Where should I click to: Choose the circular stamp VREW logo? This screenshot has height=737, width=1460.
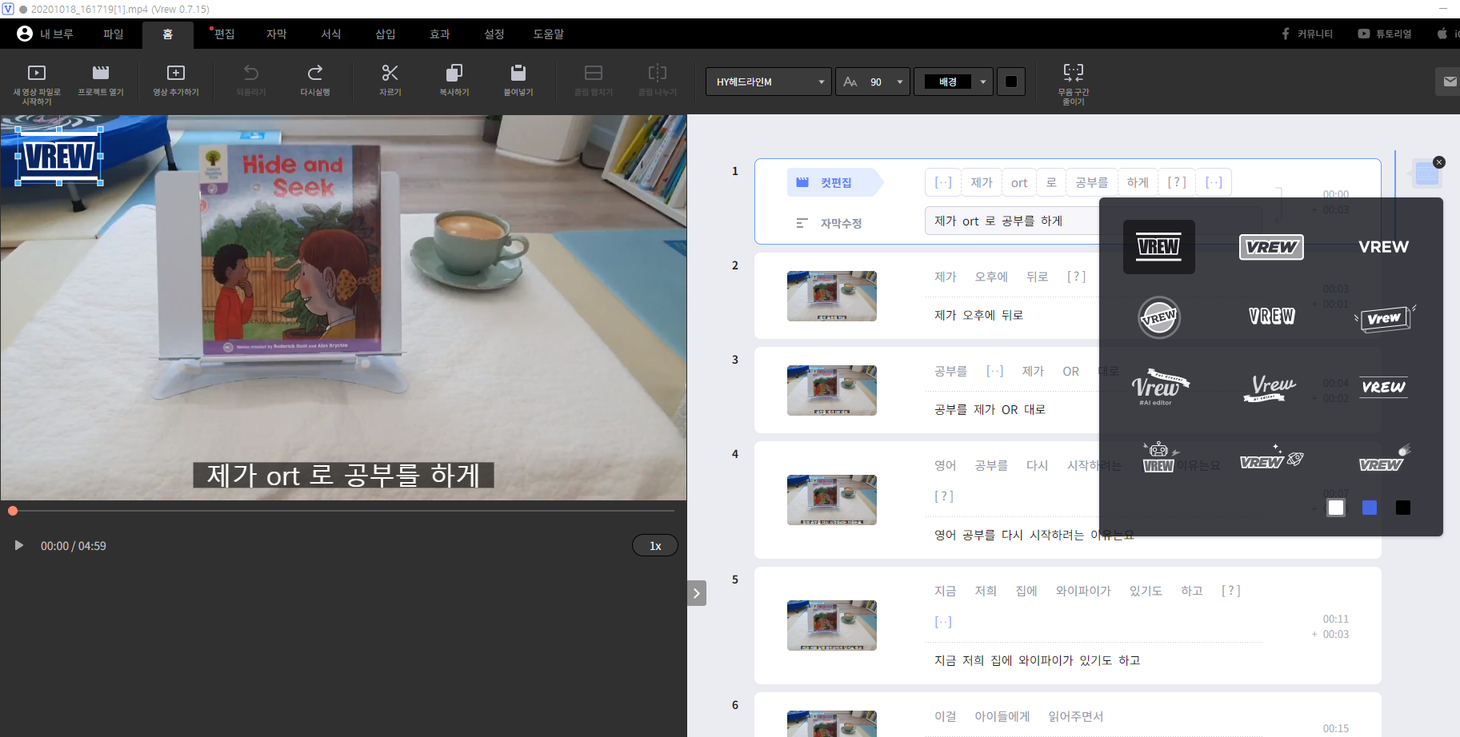coord(1159,317)
